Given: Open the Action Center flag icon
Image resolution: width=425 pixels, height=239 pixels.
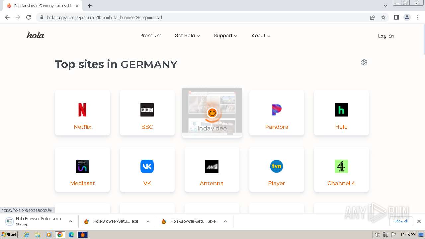Looking at the screenshot, I should (x=393, y=235).
